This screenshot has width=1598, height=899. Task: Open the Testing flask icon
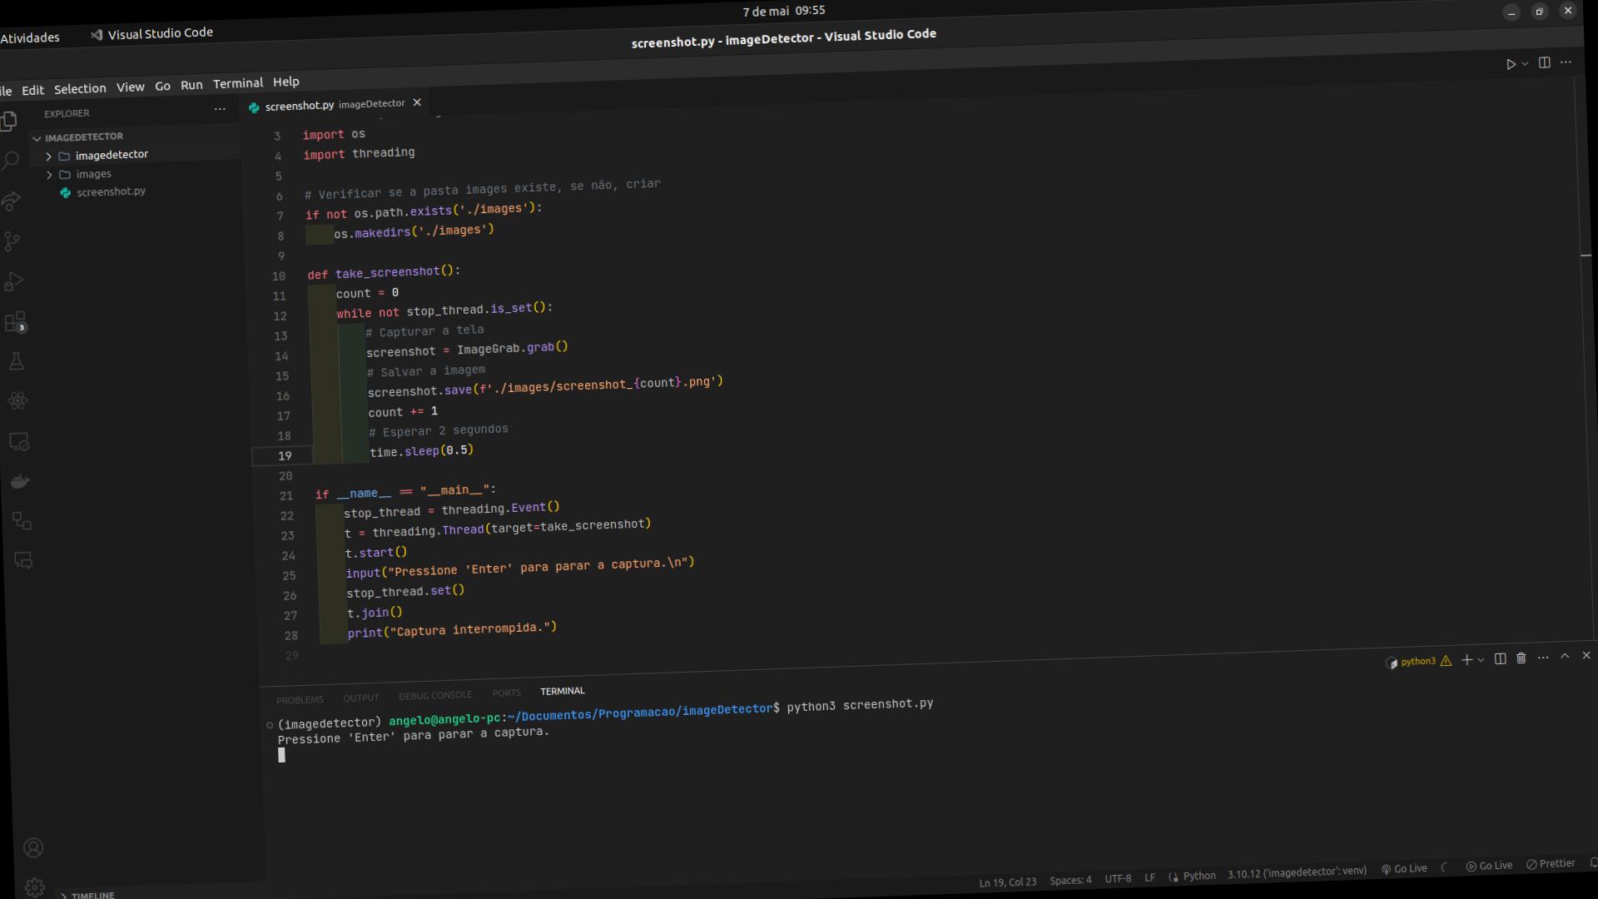16,361
